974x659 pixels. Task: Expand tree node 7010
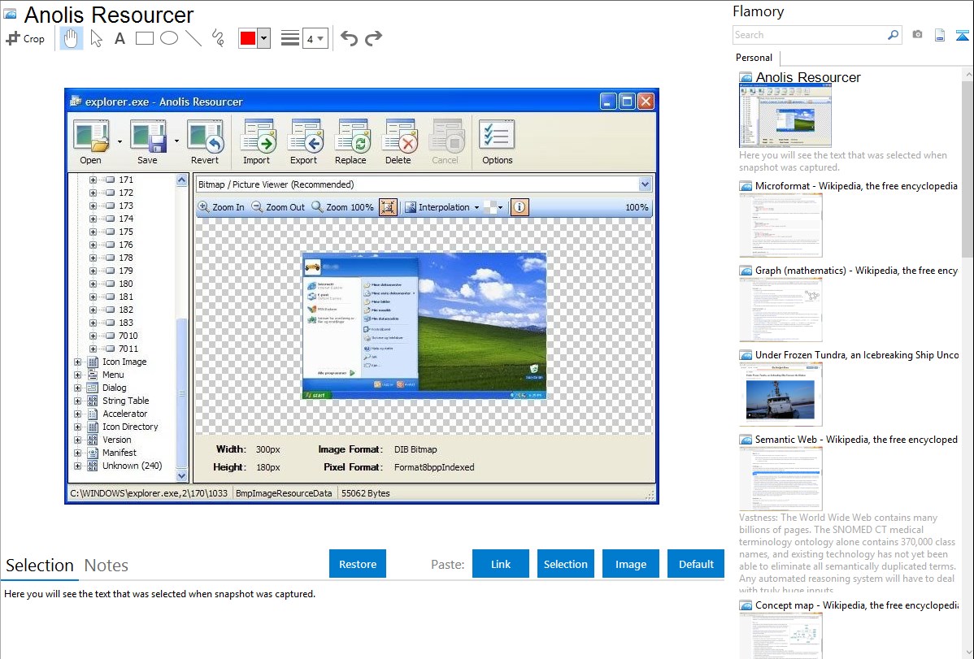(93, 336)
